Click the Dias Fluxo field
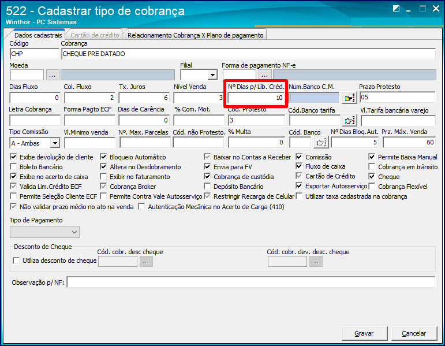Viewport: 445px width, 346px height. [35, 98]
